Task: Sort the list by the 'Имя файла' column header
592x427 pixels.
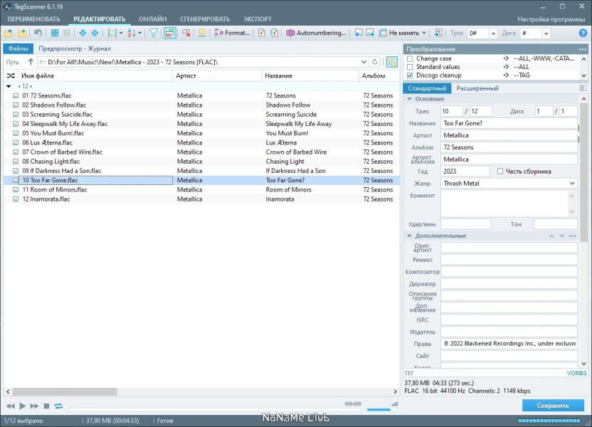Action: pos(95,76)
